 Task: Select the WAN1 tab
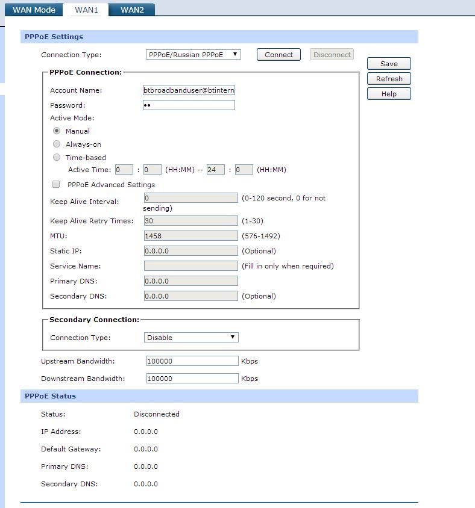tap(86, 10)
